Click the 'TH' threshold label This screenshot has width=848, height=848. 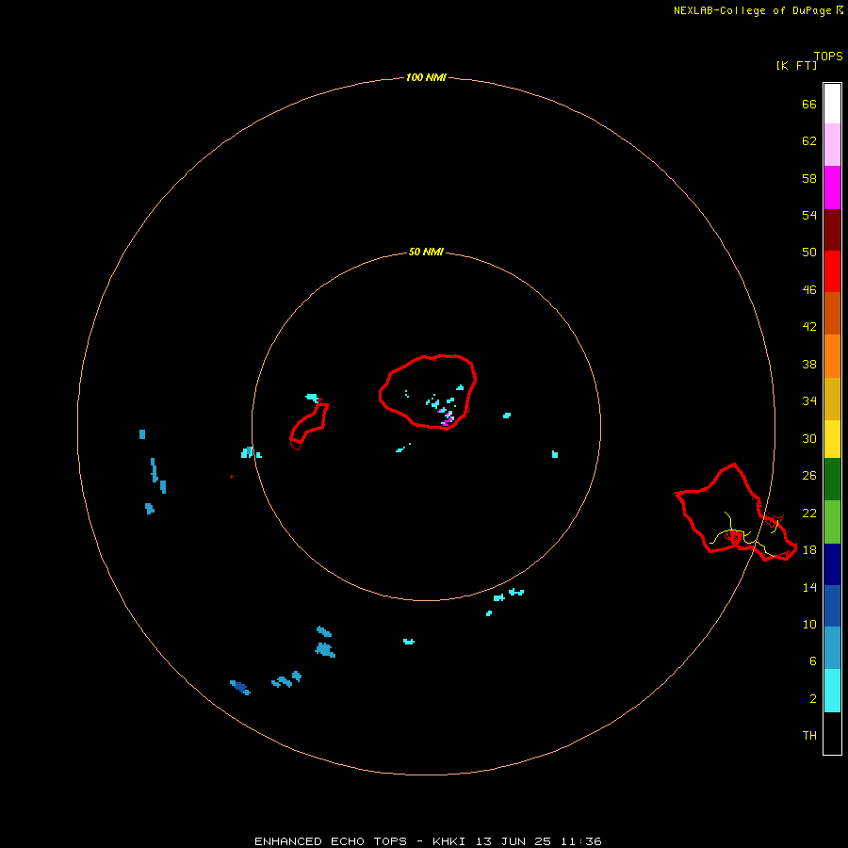(809, 736)
